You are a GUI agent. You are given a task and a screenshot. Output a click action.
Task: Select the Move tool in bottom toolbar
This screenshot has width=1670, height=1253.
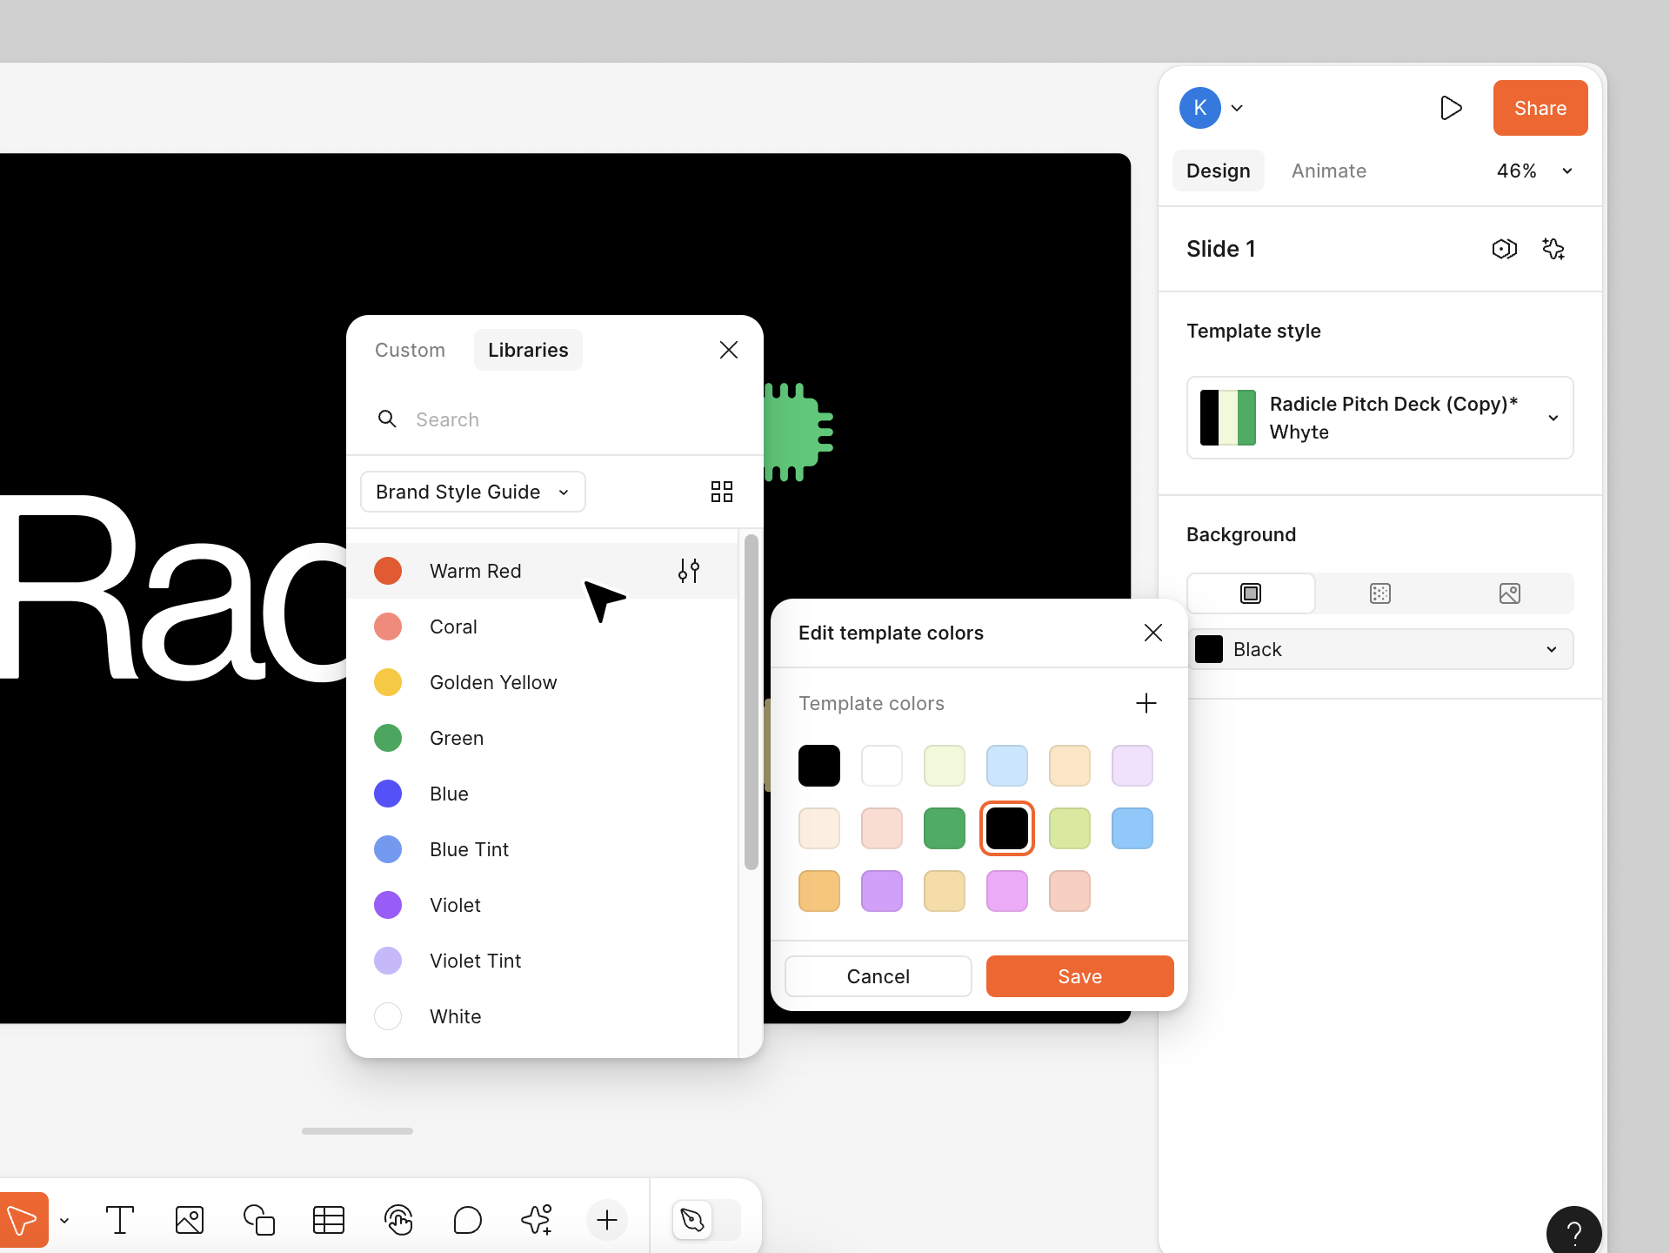click(x=23, y=1220)
